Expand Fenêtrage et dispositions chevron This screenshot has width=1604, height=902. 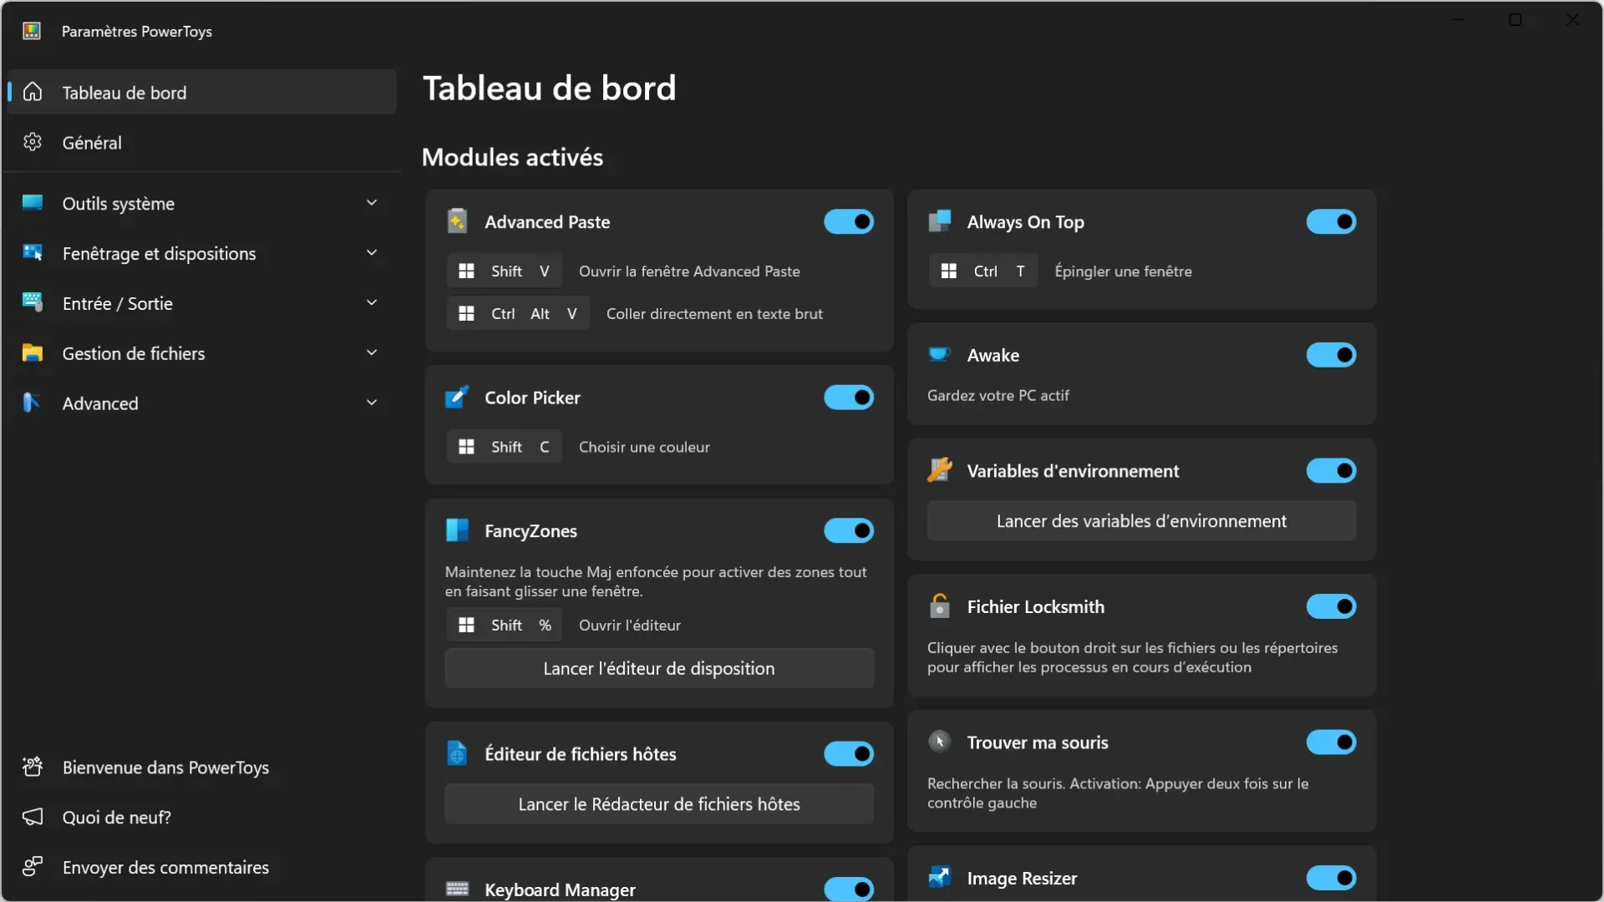[x=372, y=252]
